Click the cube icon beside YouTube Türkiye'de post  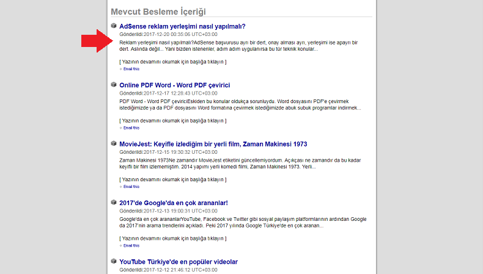tap(114, 261)
